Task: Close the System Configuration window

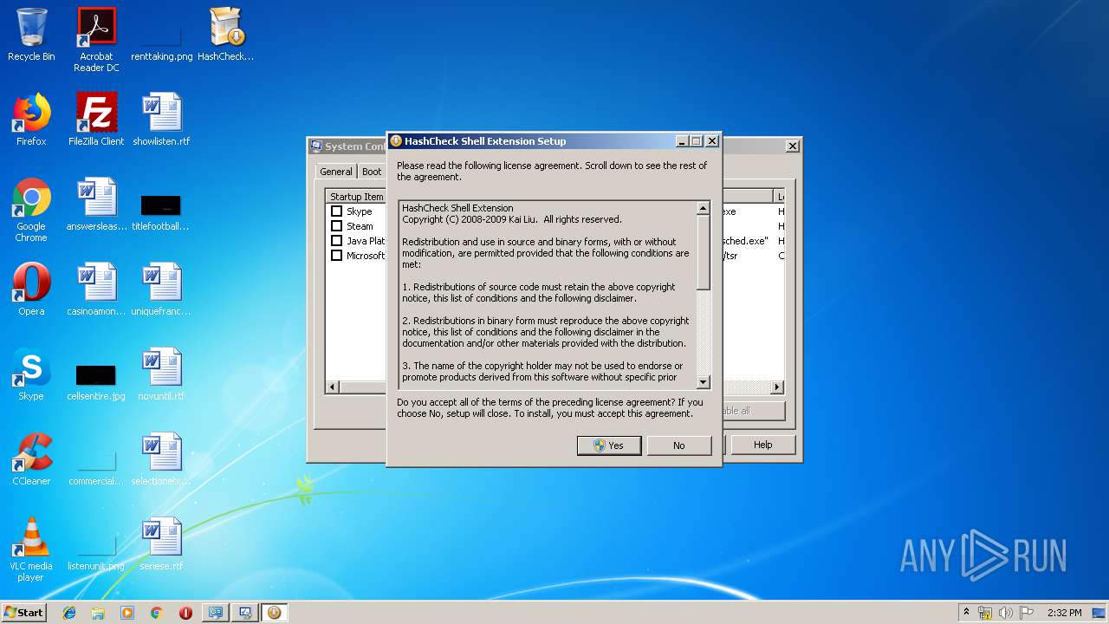Action: 792,146
